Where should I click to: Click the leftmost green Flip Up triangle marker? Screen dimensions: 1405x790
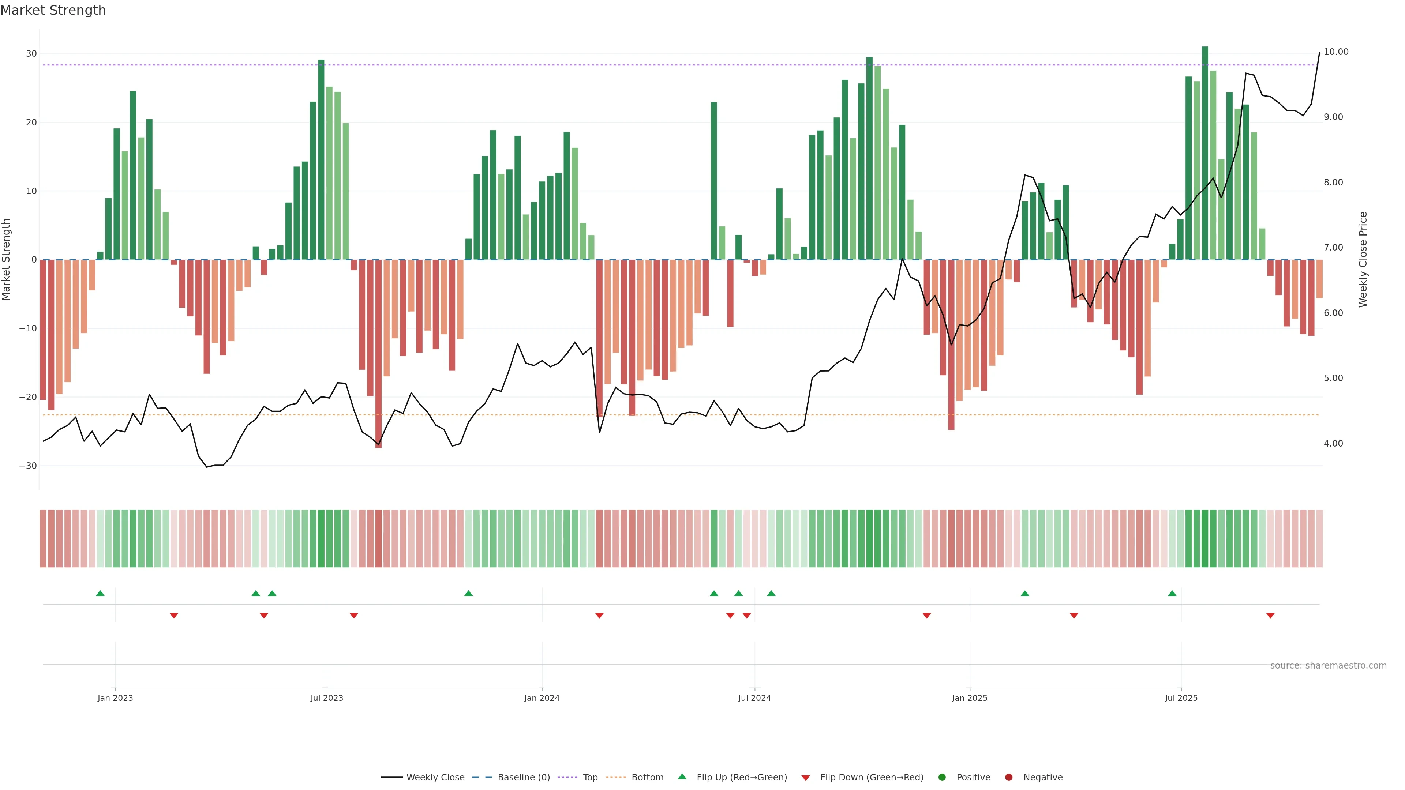click(x=100, y=593)
